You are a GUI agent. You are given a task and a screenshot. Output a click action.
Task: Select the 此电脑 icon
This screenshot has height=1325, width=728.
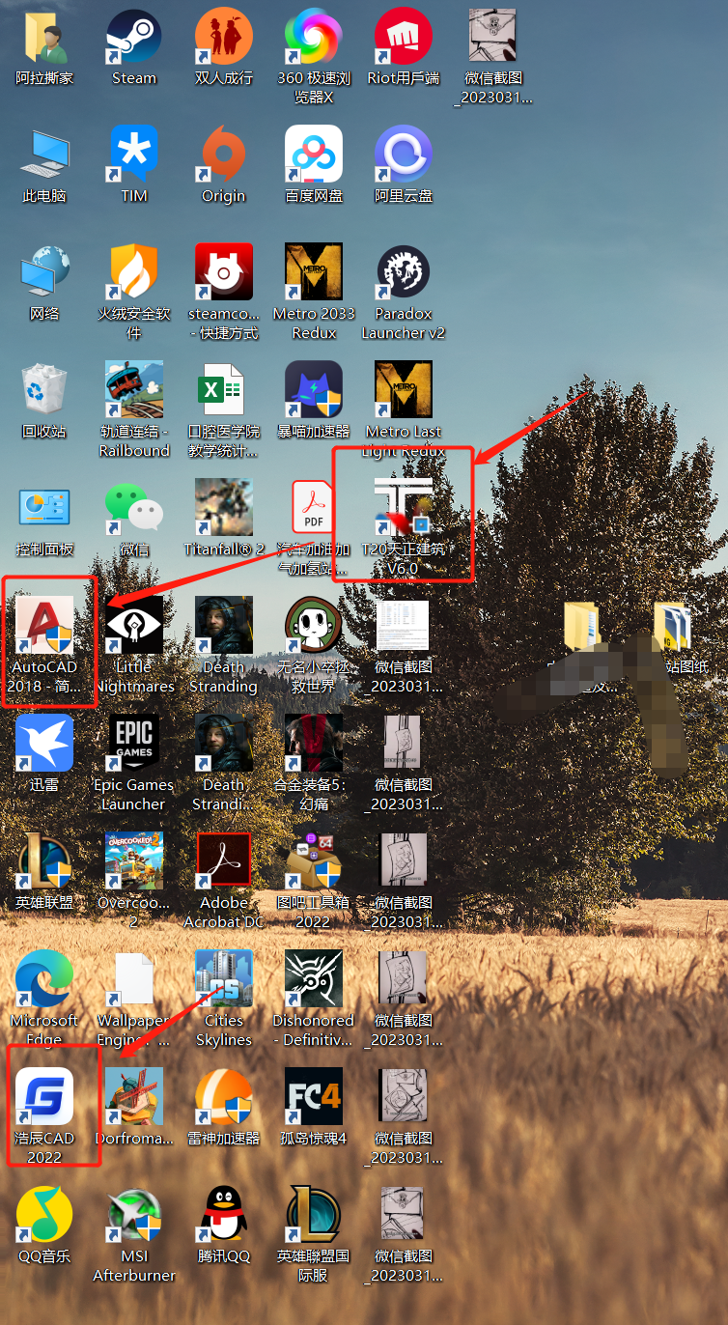44,155
